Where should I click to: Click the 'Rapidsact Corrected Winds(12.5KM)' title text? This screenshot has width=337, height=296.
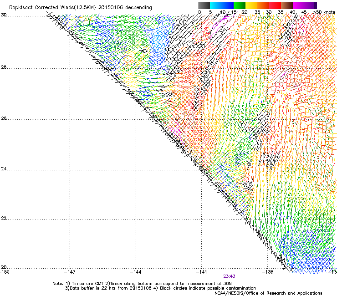tap(52, 8)
